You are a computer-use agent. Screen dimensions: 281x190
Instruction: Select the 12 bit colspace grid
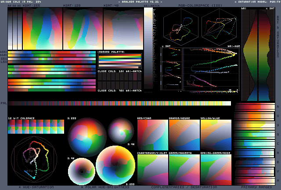point(36,127)
